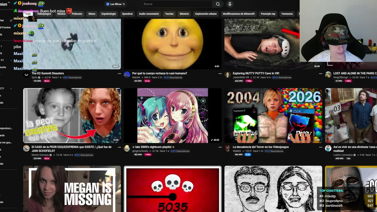Play the MEGAN IS MISSING thumbnail

click(x=72, y=189)
